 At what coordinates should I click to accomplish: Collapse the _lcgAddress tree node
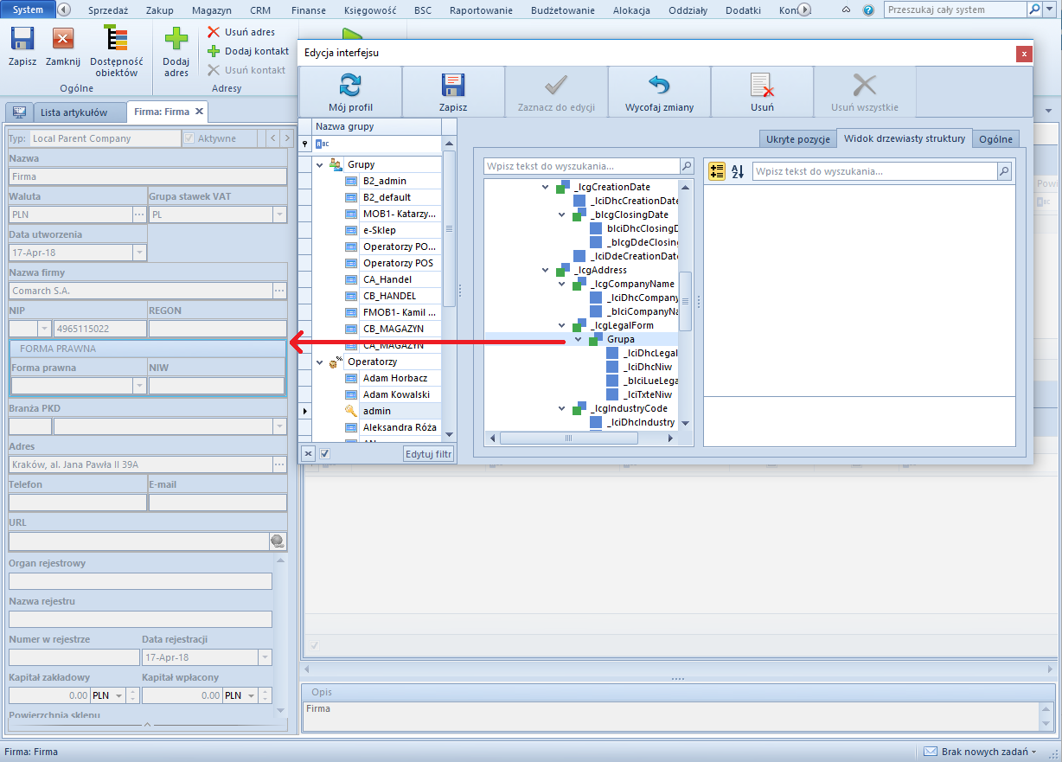545,270
